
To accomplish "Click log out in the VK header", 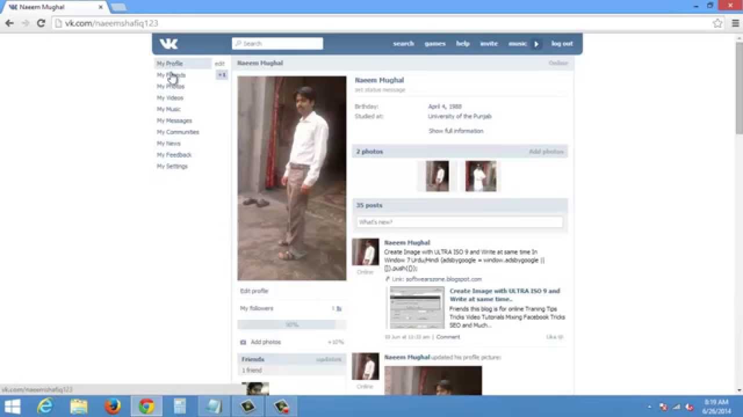I will pyautogui.click(x=562, y=43).
